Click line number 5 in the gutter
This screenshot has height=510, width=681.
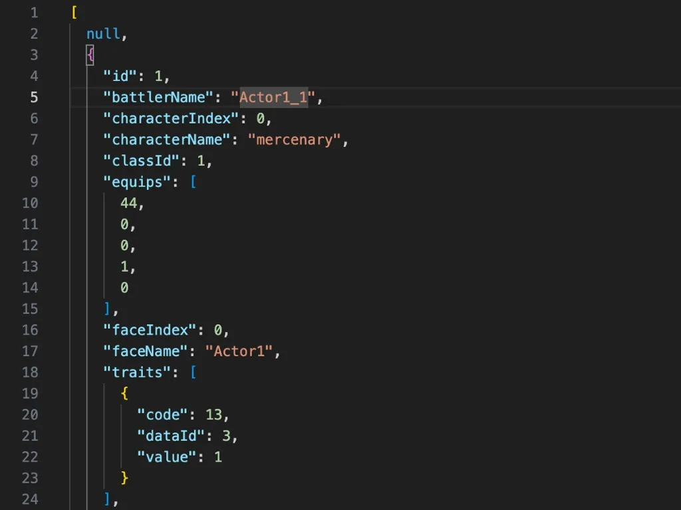pyautogui.click(x=34, y=97)
